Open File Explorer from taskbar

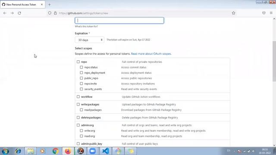[31, 151]
